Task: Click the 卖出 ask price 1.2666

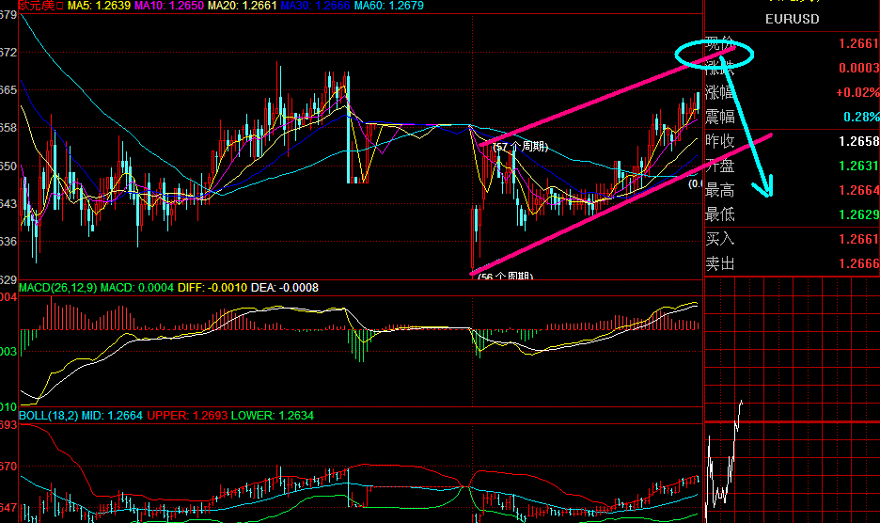Action: pyautogui.click(x=858, y=263)
